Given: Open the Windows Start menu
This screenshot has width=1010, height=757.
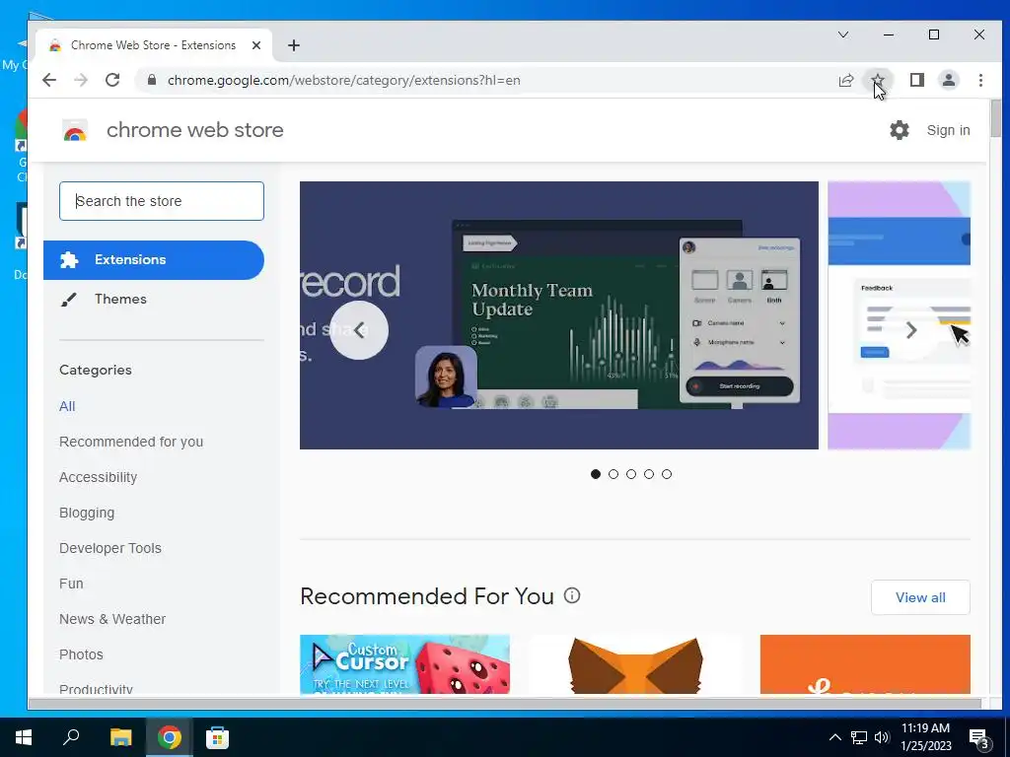Looking at the screenshot, I should [24, 737].
